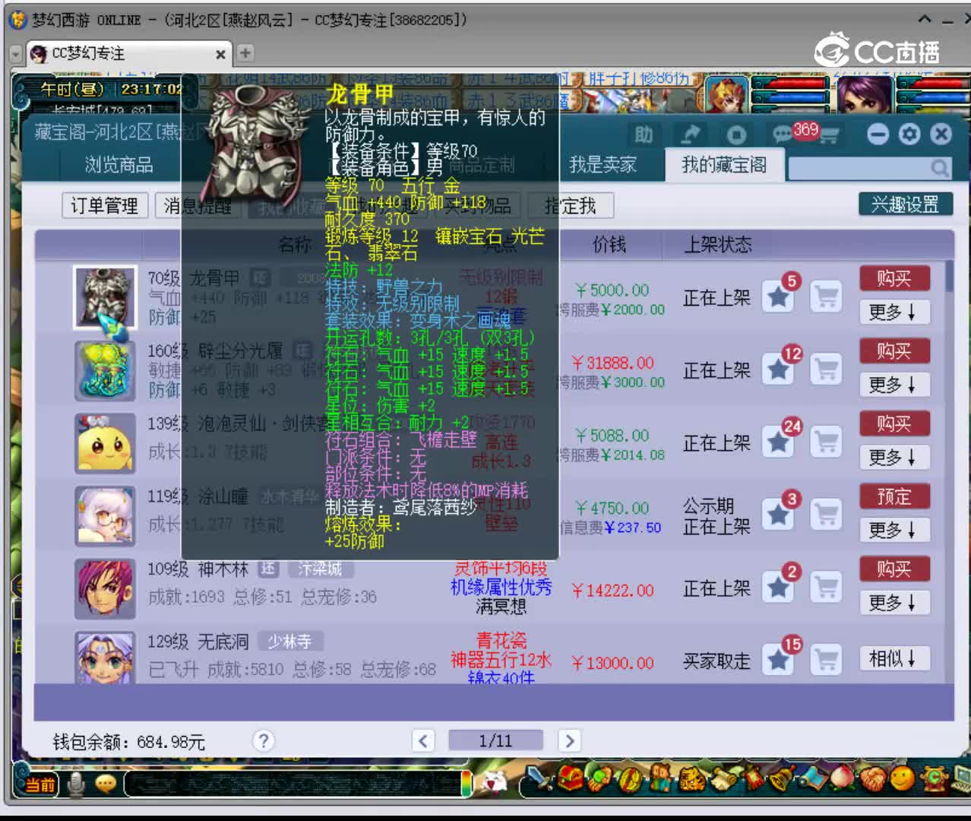This screenshot has width=971, height=821.
Task: Click the white pet face icon
Action: (495, 782)
